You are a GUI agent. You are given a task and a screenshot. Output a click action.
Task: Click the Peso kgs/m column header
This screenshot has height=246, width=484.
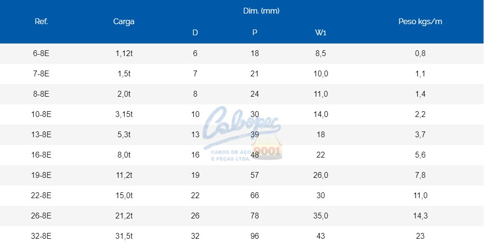coord(420,22)
